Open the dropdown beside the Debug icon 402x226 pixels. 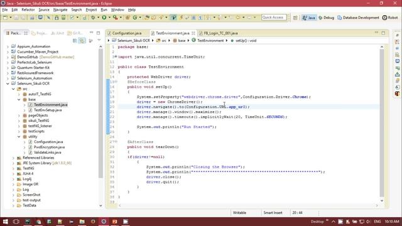pos(98,18)
